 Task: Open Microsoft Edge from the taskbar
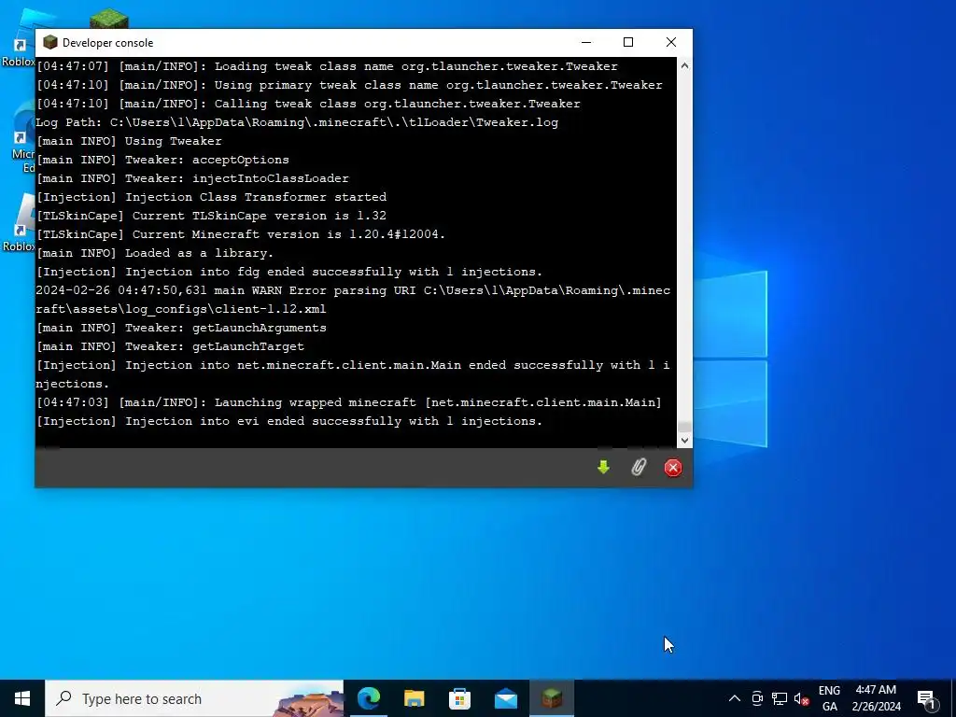(x=368, y=698)
